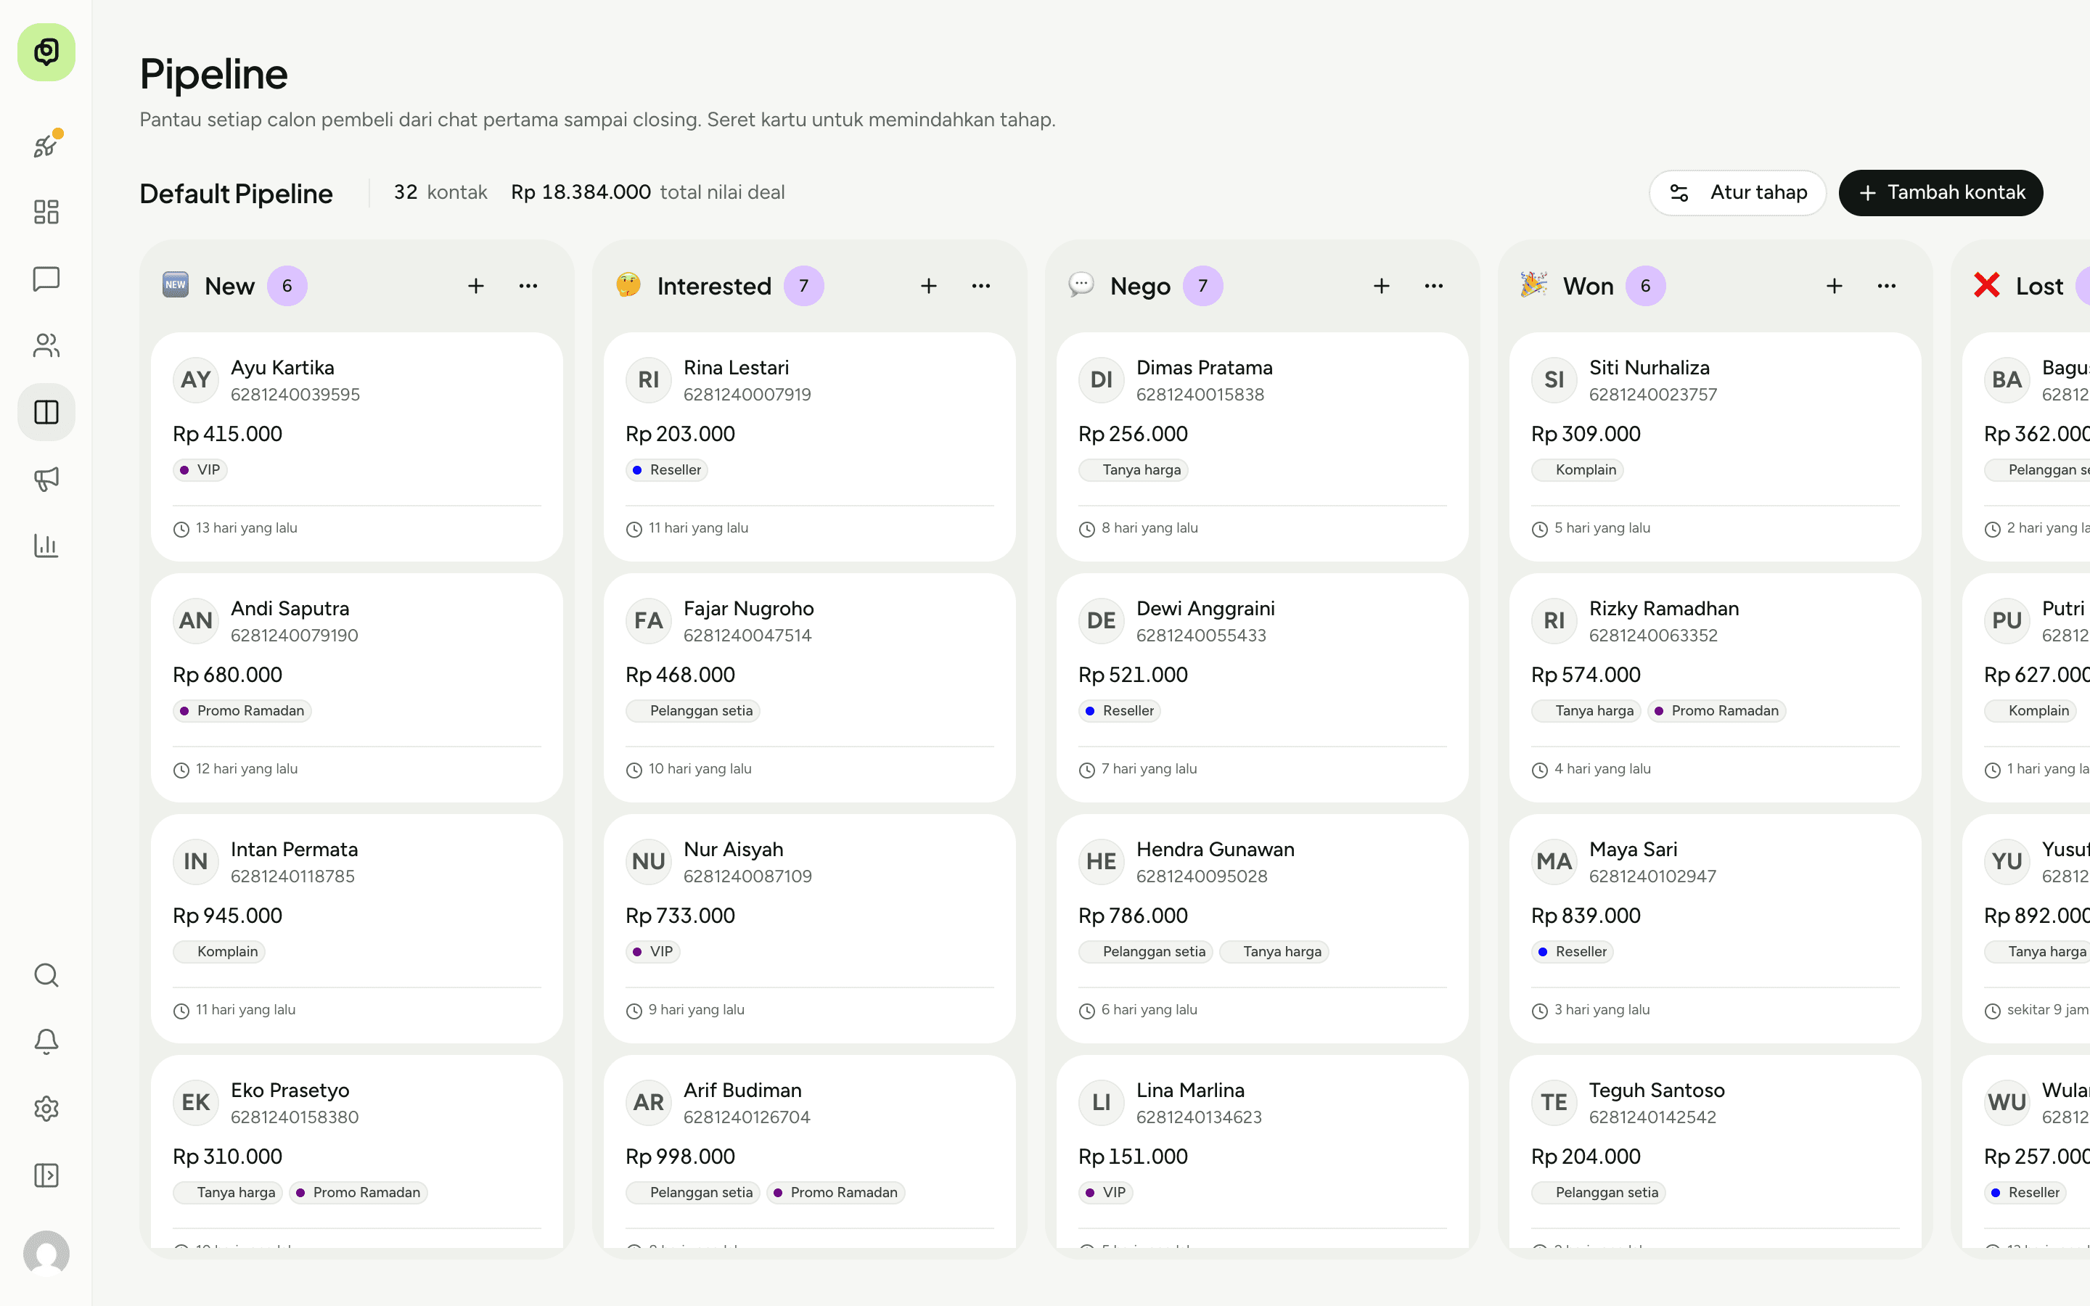Open the Won column more options menu
The width and height of the screenshot is (2090, 1306).
coord(1887,286)
